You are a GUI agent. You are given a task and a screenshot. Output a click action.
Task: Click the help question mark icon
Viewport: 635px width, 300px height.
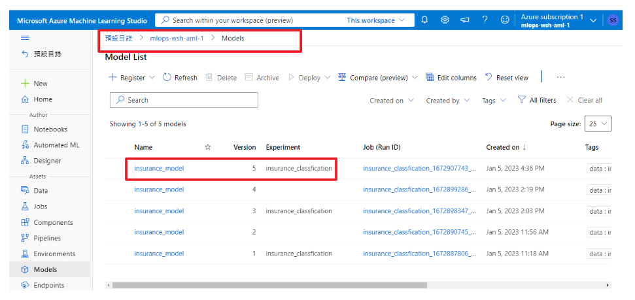coord(485,20)
